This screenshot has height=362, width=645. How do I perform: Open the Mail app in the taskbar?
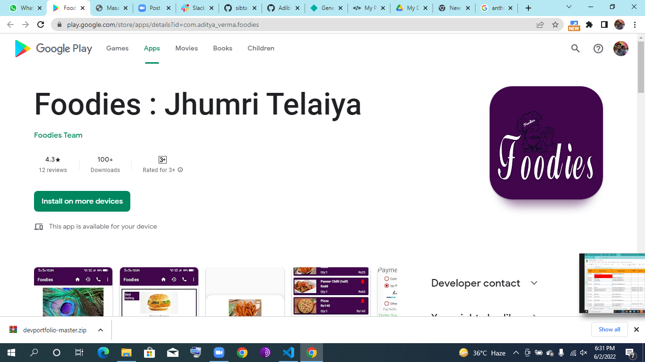173,353
